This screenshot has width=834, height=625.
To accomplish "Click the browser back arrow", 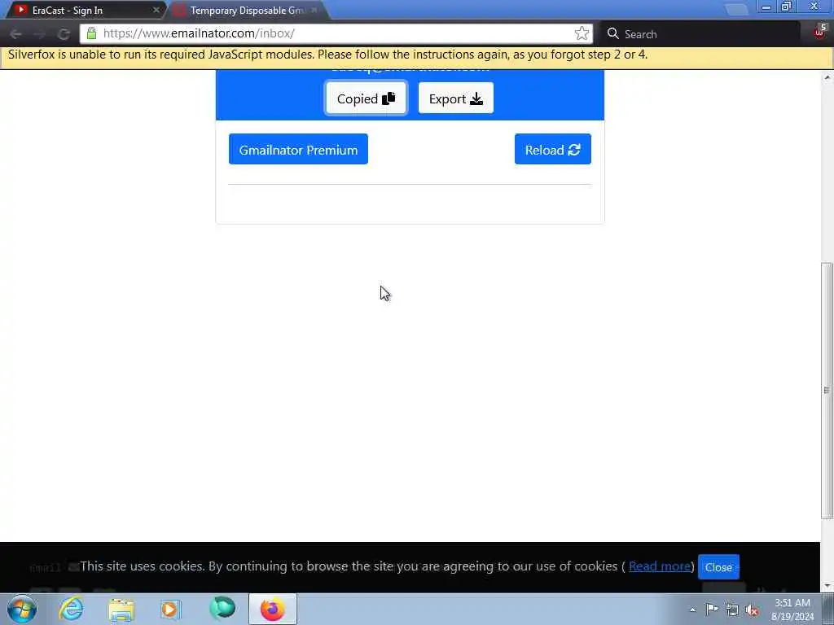I will pyautogui.click(x=15, y=34).
